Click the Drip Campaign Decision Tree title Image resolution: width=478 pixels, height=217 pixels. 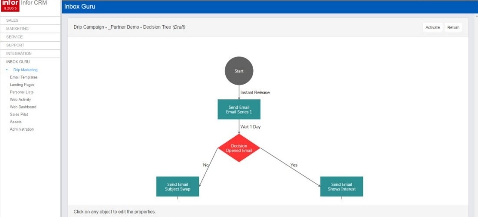[129, 27]
